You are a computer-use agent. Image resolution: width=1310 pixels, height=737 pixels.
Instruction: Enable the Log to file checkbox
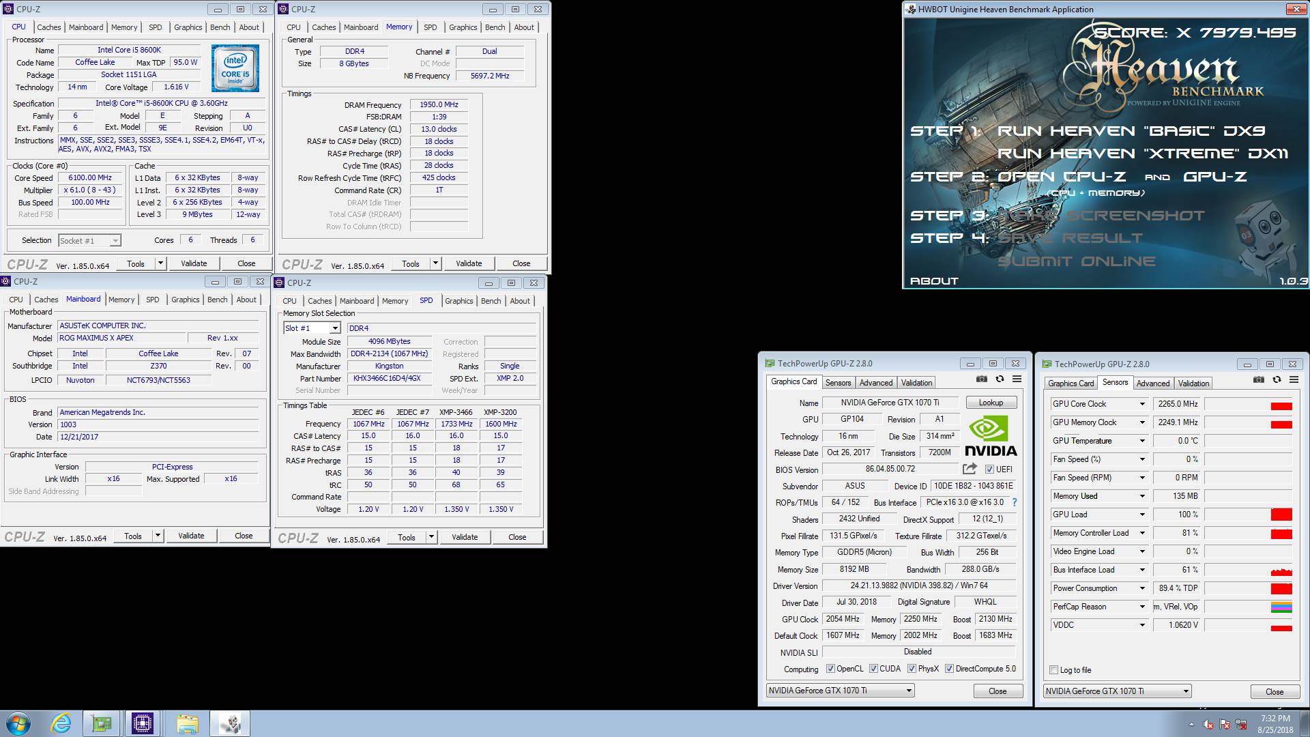pos(1053,670)
